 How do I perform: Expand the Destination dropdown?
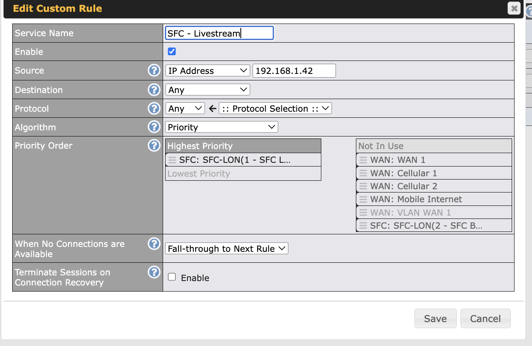tap(207, 90)
